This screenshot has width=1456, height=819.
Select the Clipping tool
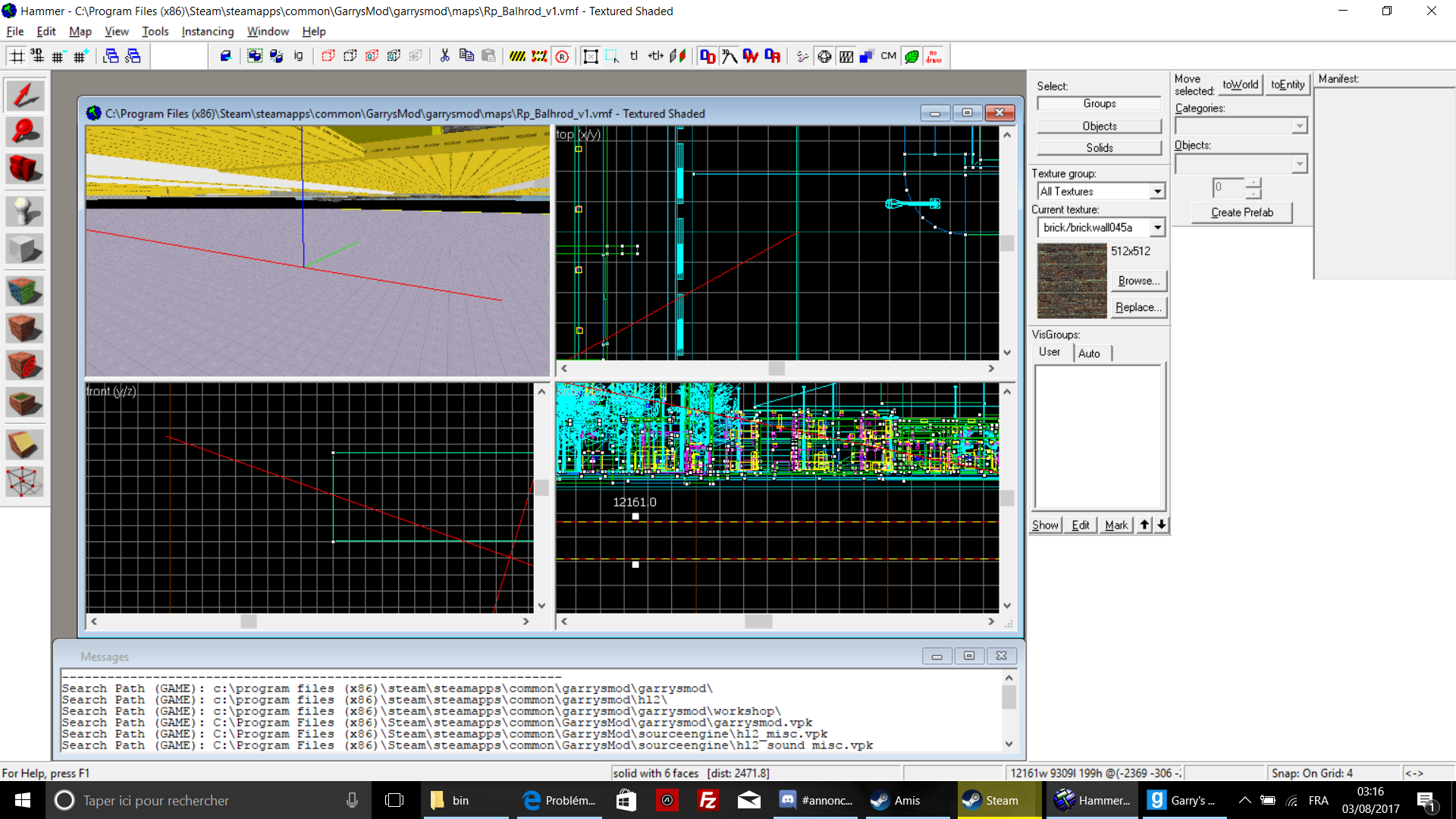24,445
